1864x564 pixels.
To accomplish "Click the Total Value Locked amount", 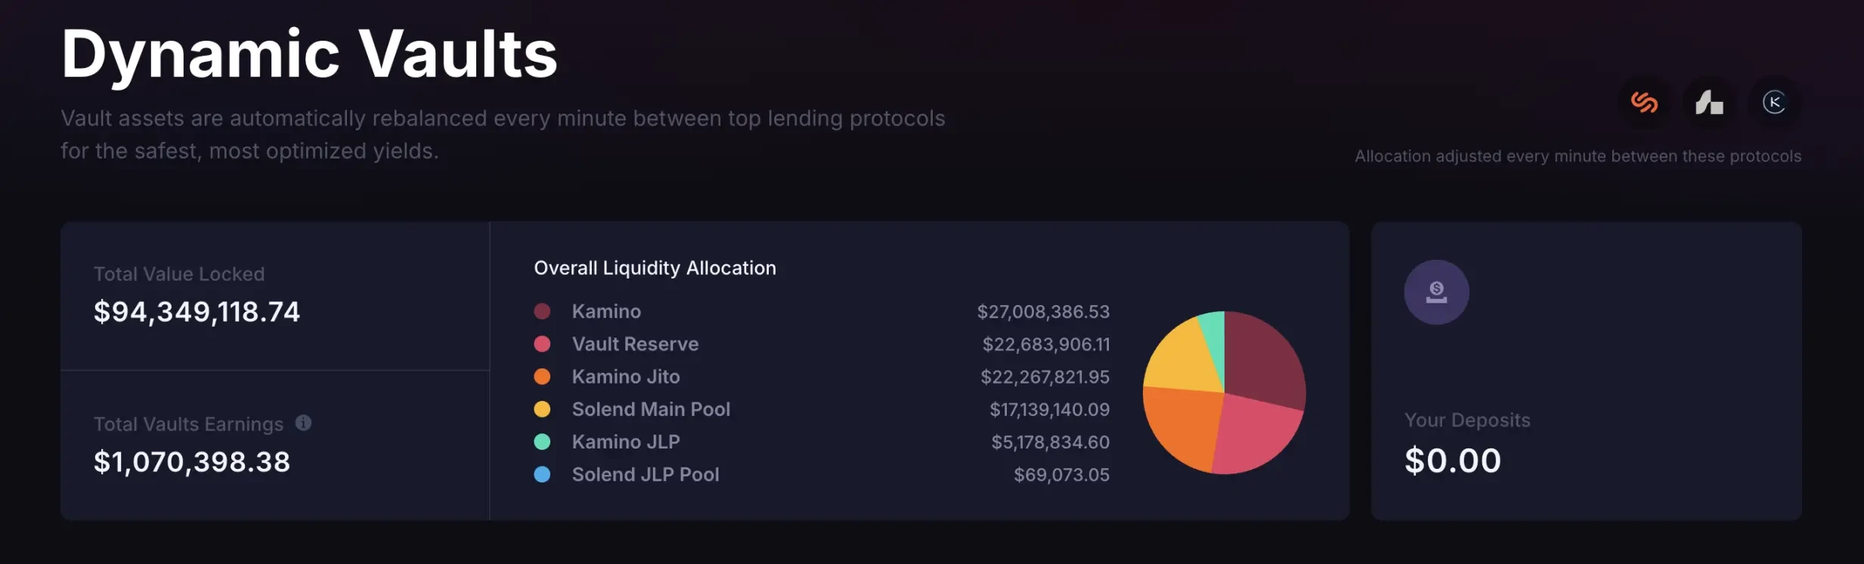I will point(197,310).
